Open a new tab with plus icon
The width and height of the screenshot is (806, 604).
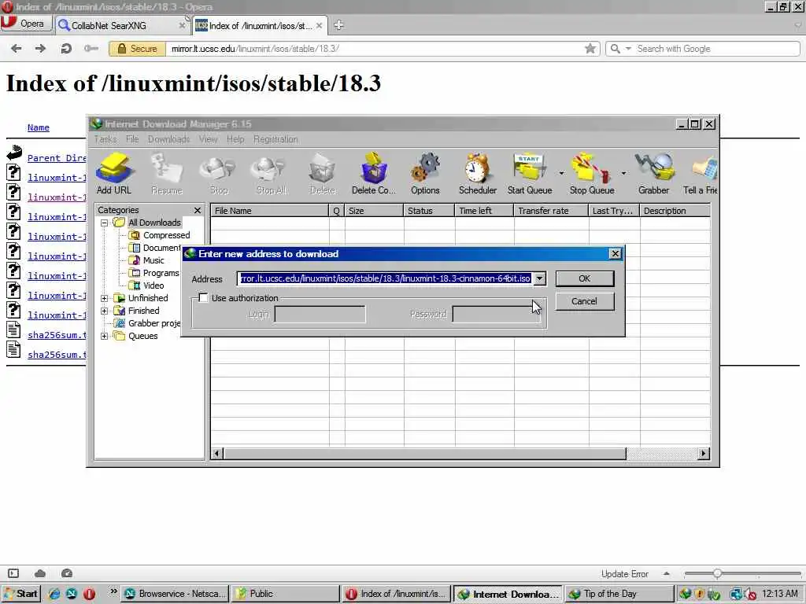338,25
